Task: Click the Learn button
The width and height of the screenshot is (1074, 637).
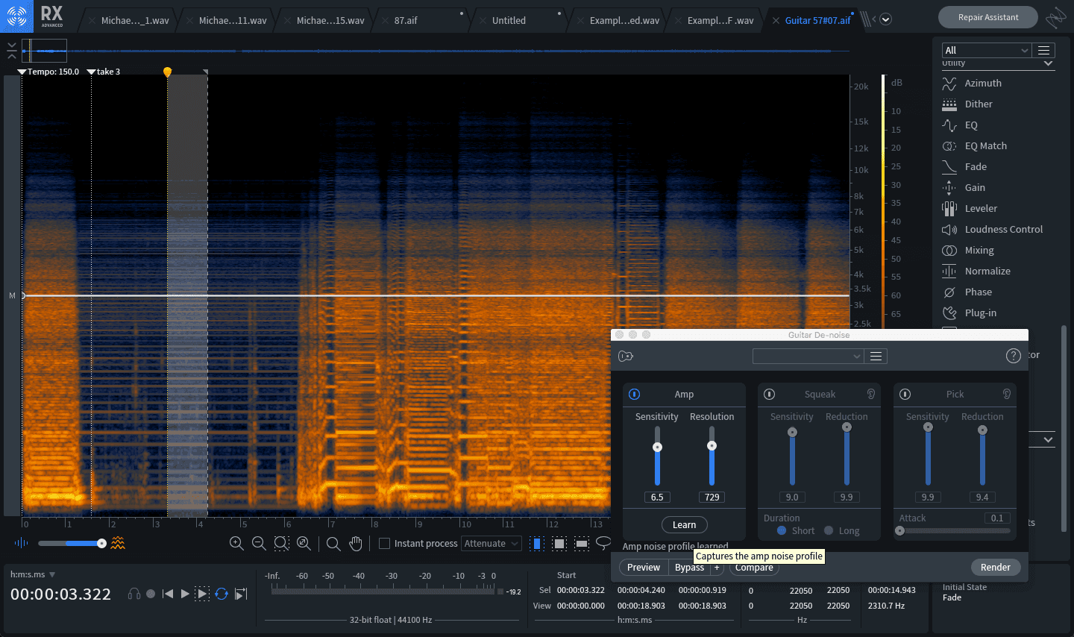Action: (684, 525)
